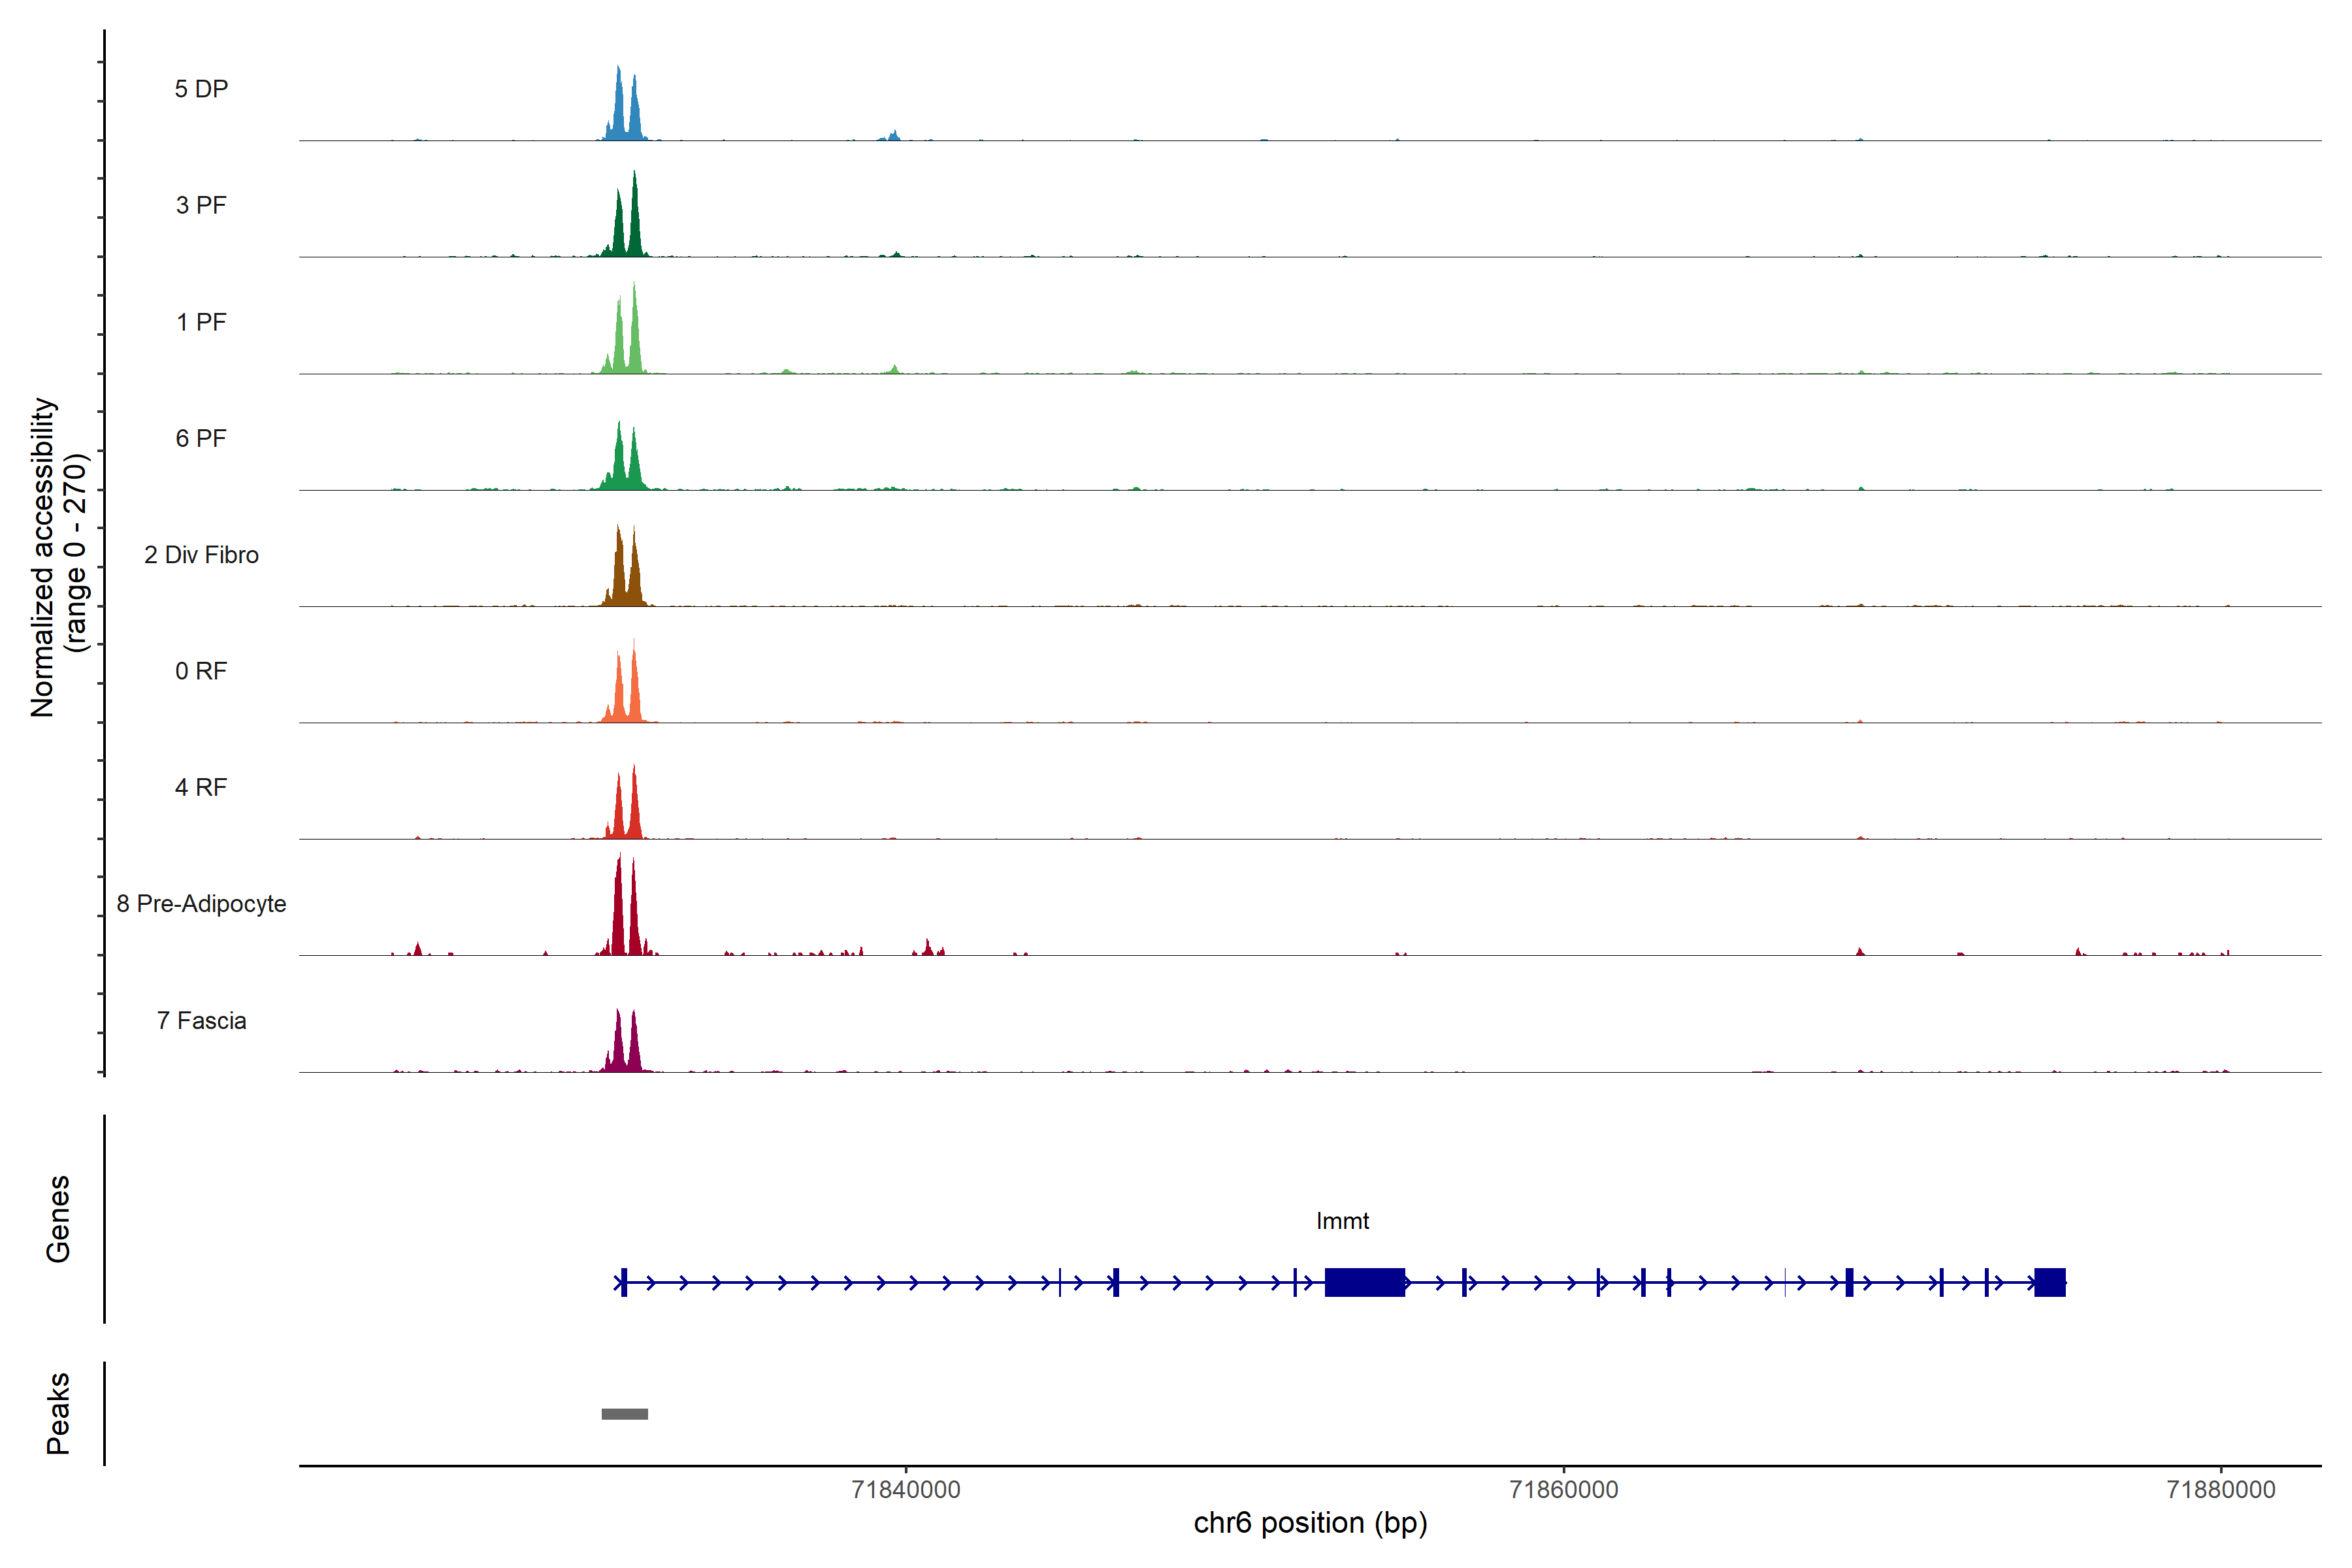Click the gray peak bar in Peaks
The width and height of the screenshot is (2352, 1568).
pyautogui.click(x=624, y=1414)
